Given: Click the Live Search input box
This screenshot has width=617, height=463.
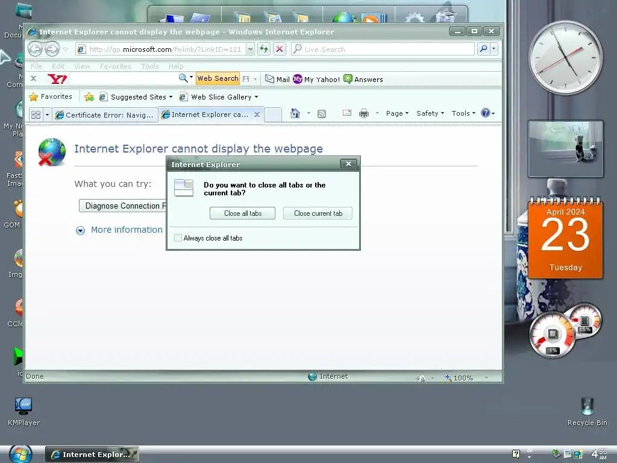Looking at the screenshot, I should [383, 49].
